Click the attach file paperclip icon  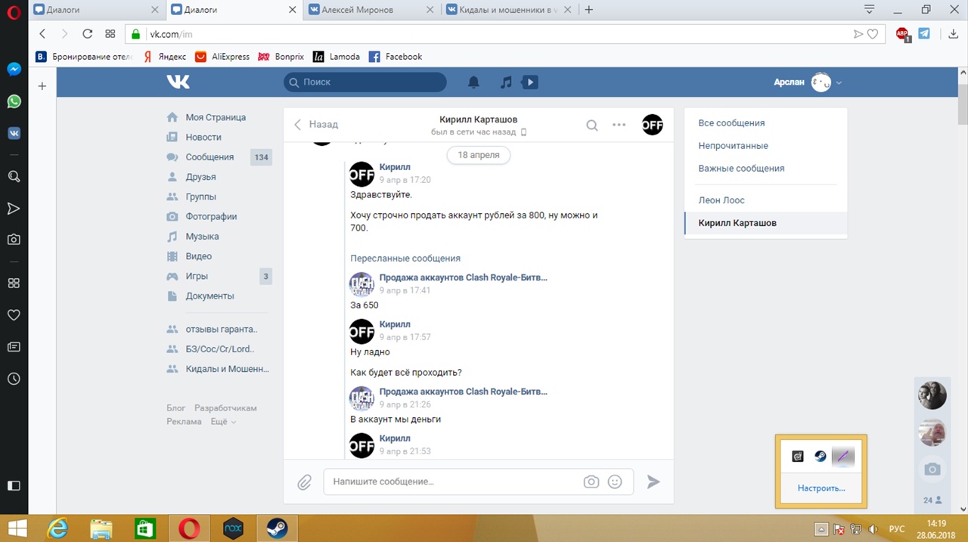[x=304, y=482]
